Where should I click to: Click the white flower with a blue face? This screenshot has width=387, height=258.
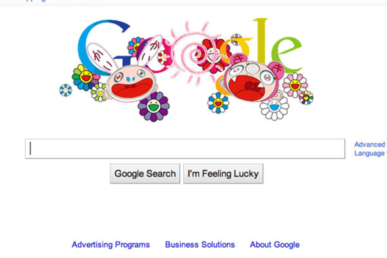click(274, 108)
